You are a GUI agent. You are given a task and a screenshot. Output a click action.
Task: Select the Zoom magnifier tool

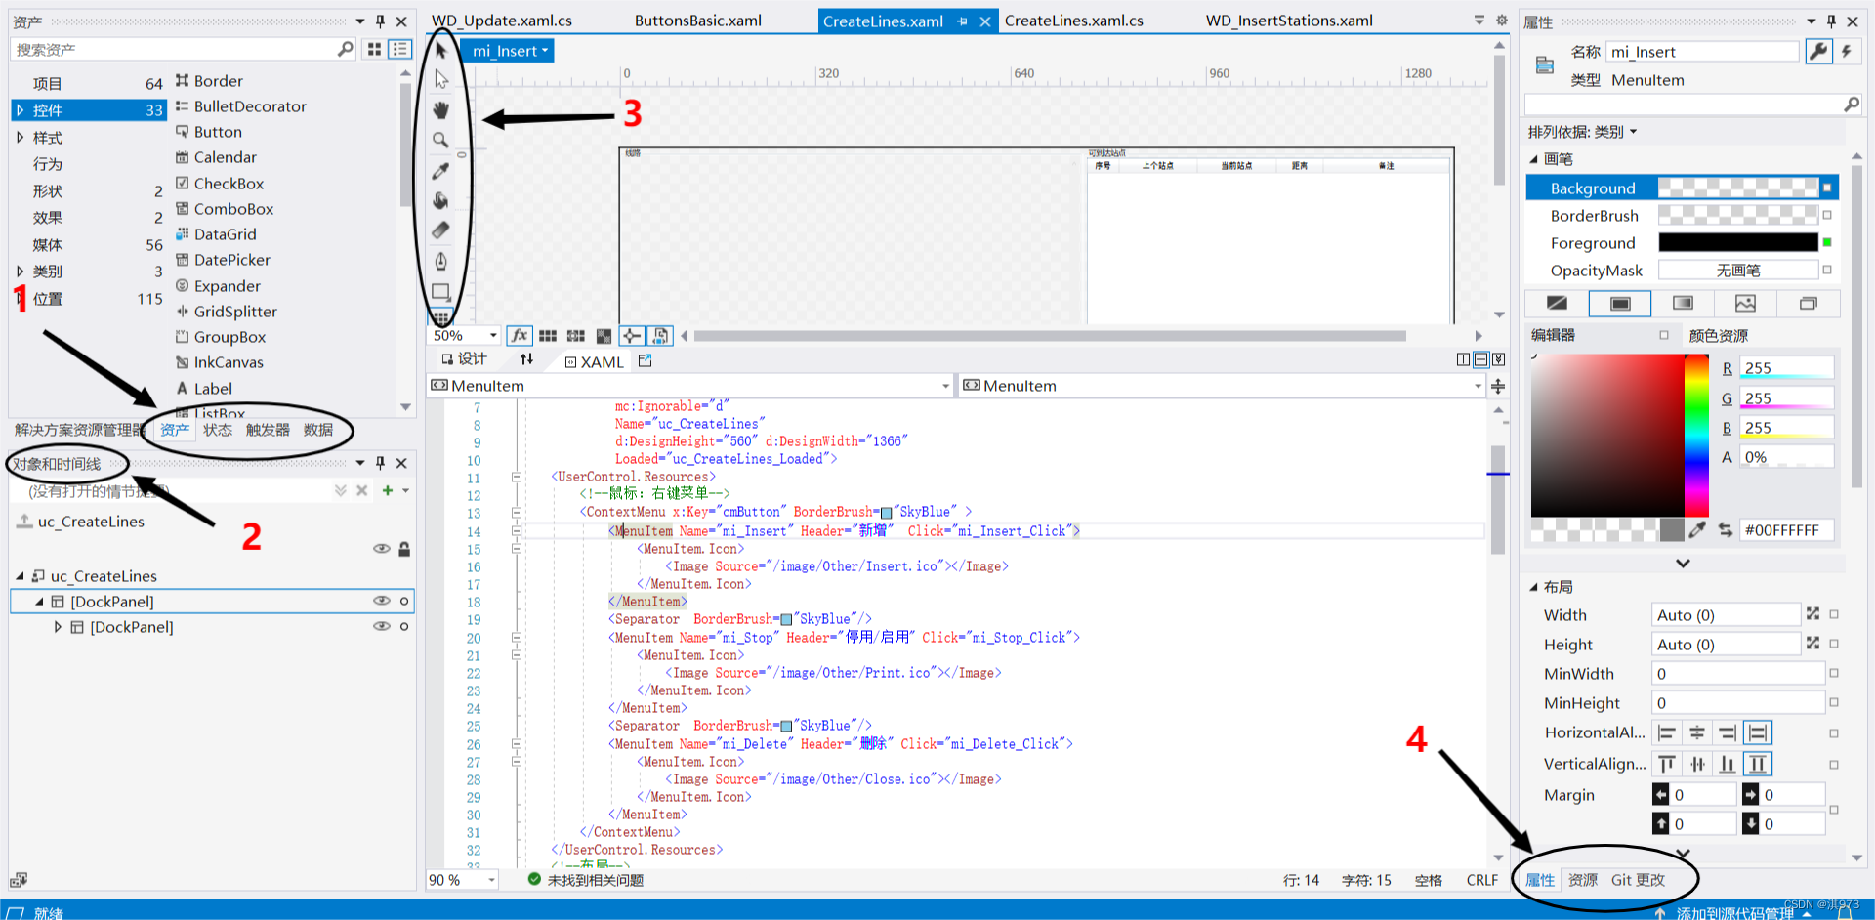[x=441, y=140]
